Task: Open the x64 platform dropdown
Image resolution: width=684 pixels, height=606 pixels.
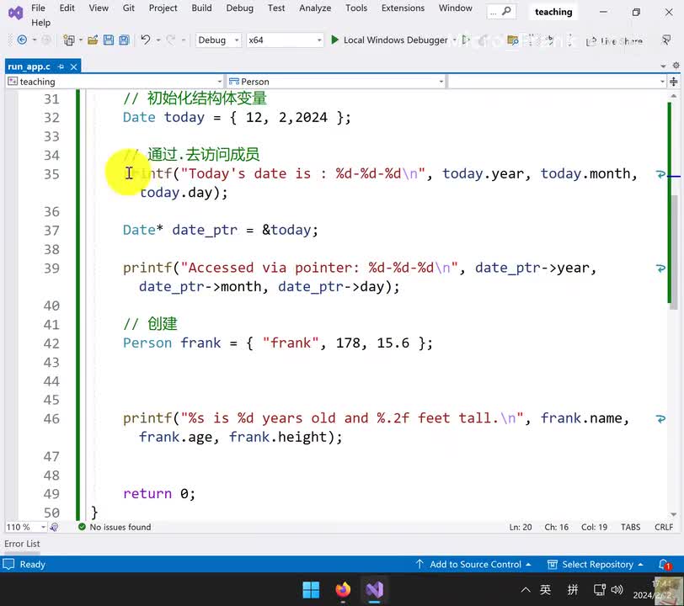Action: [x=285, y=40]
